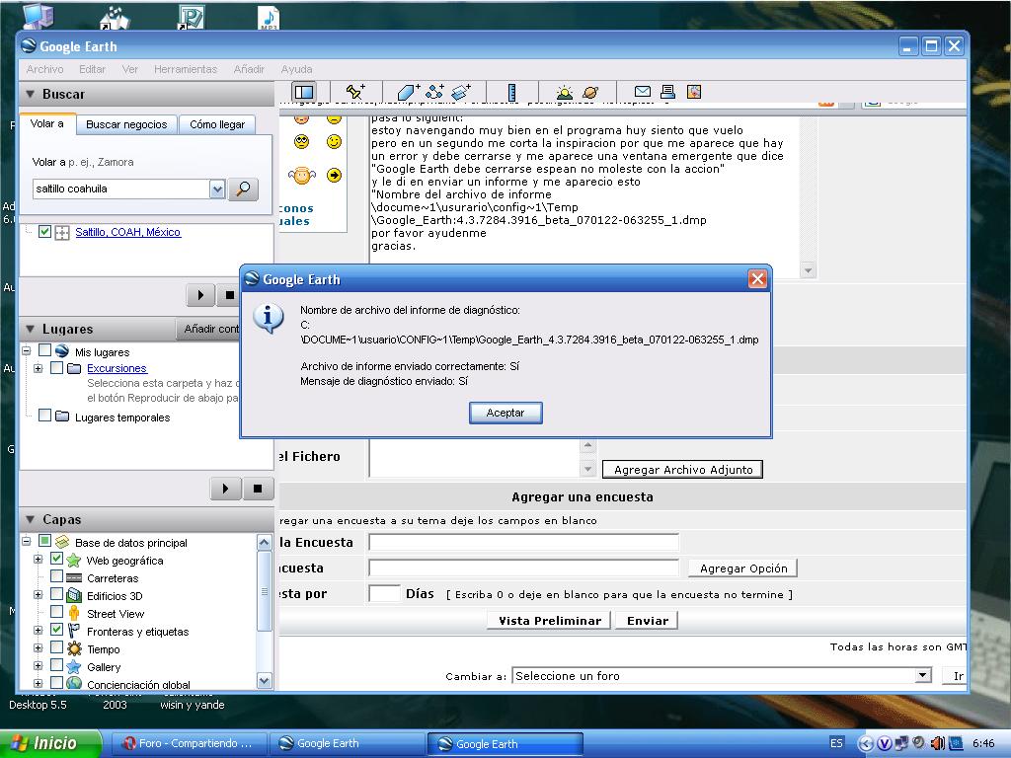Screen dimensions: 1011x758
Task: Switch to Sky view with the planet icon
Action: [590, 92]
